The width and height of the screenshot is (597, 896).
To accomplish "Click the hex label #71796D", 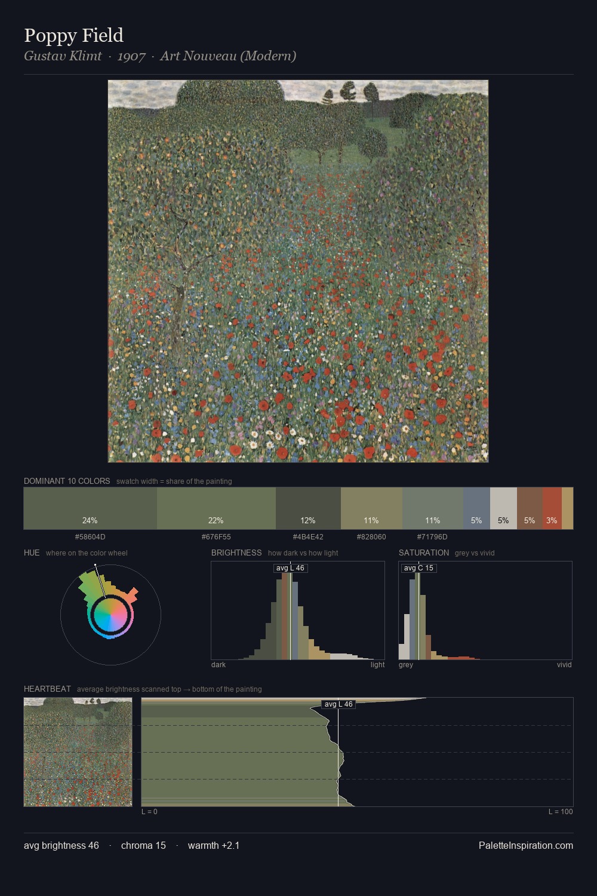I will click(x=432, y=537).
